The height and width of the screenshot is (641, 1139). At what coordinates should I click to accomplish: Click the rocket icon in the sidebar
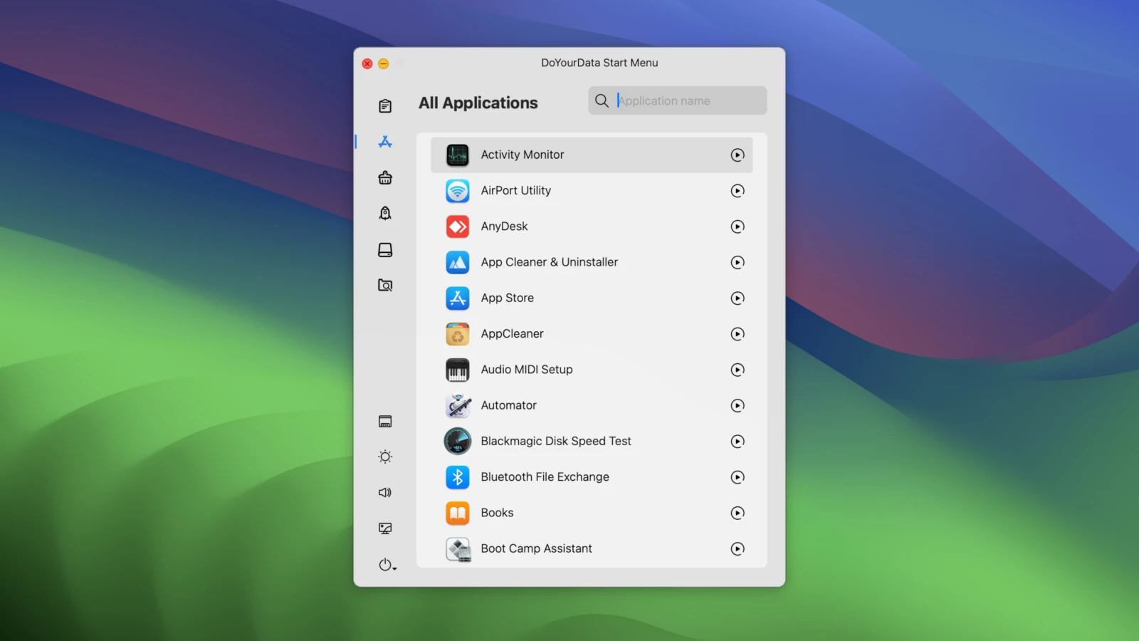(x=385, y=214)
